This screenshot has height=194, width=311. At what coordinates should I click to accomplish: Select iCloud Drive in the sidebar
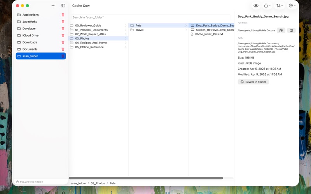click(x=41, y=35)
